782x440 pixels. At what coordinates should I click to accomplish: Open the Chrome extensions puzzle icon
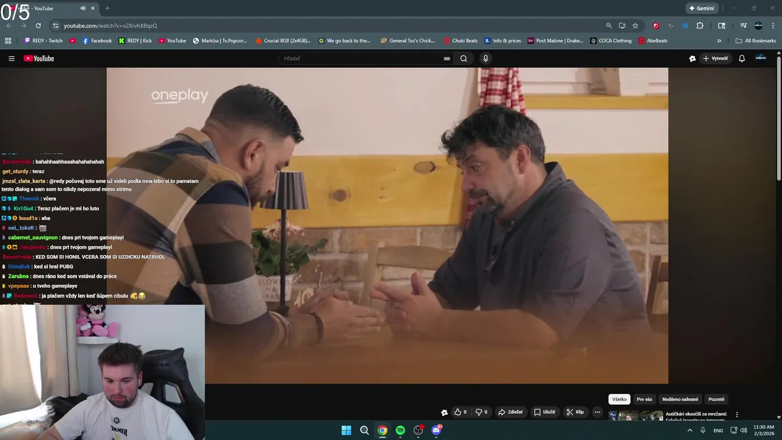(x=700, y=26)
